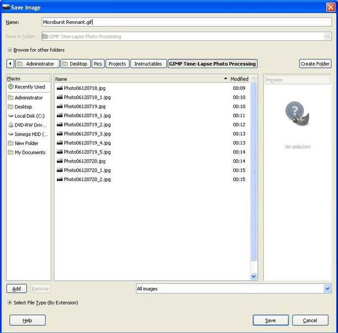The image size is (338, 333).
Task: Go to Administrator path button
Action: 37,64
